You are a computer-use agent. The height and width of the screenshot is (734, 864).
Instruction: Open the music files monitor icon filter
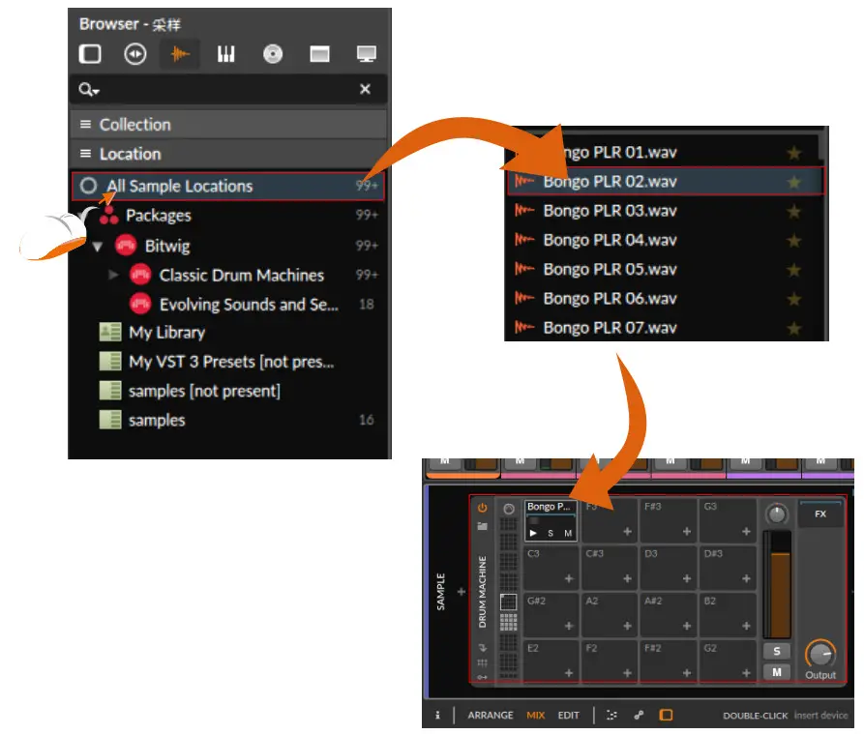click(366, 54)
